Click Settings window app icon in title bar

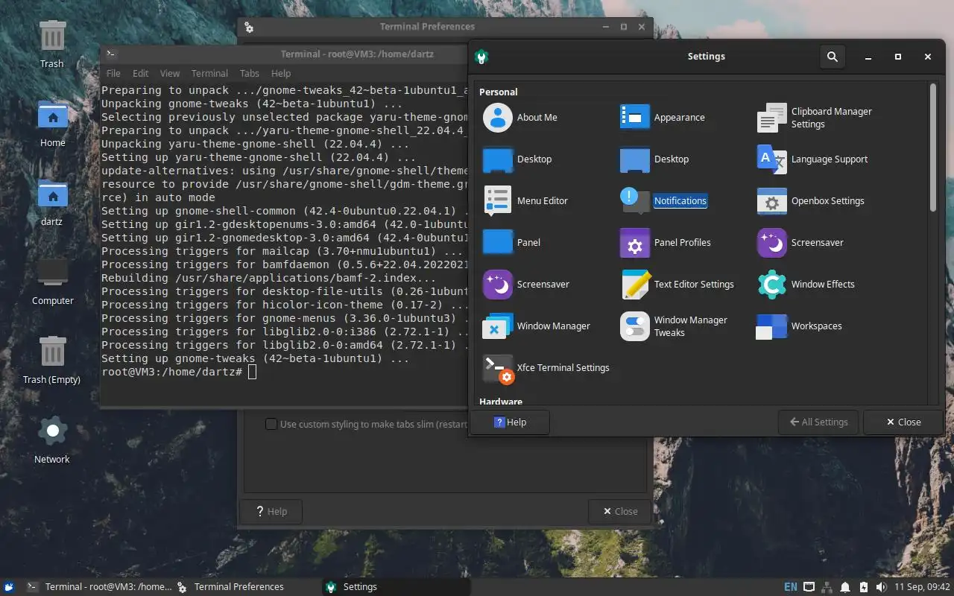click(481, 57)
